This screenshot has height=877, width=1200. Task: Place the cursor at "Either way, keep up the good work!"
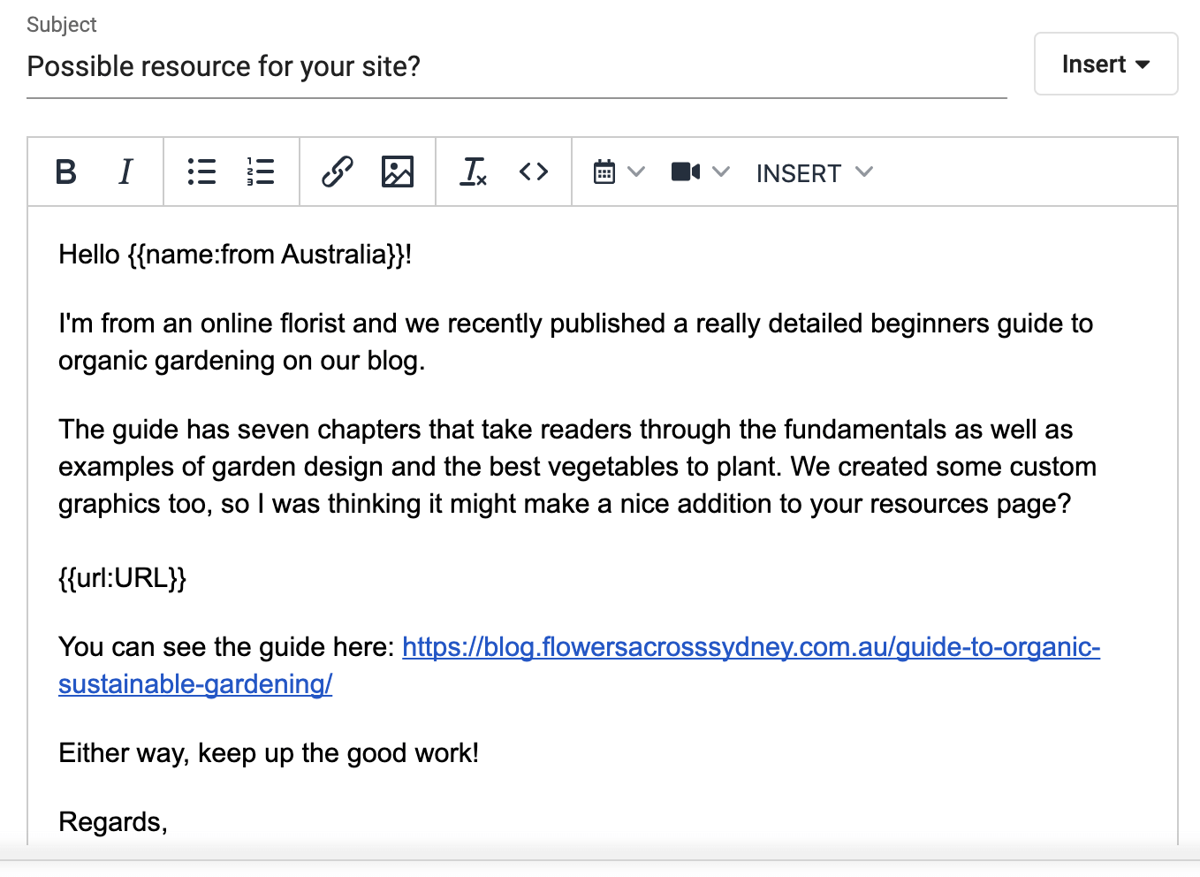(269, 753)
